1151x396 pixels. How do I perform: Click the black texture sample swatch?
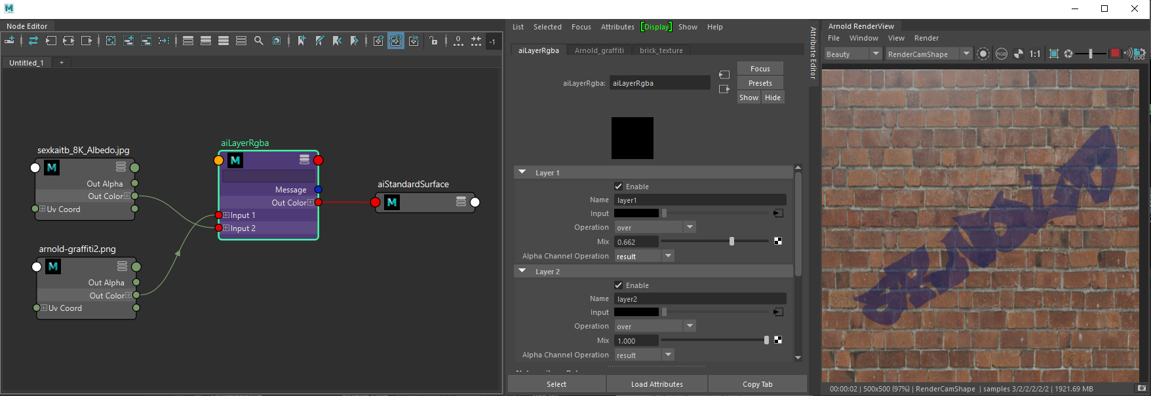pyautogui.click(x=633, y=138)
